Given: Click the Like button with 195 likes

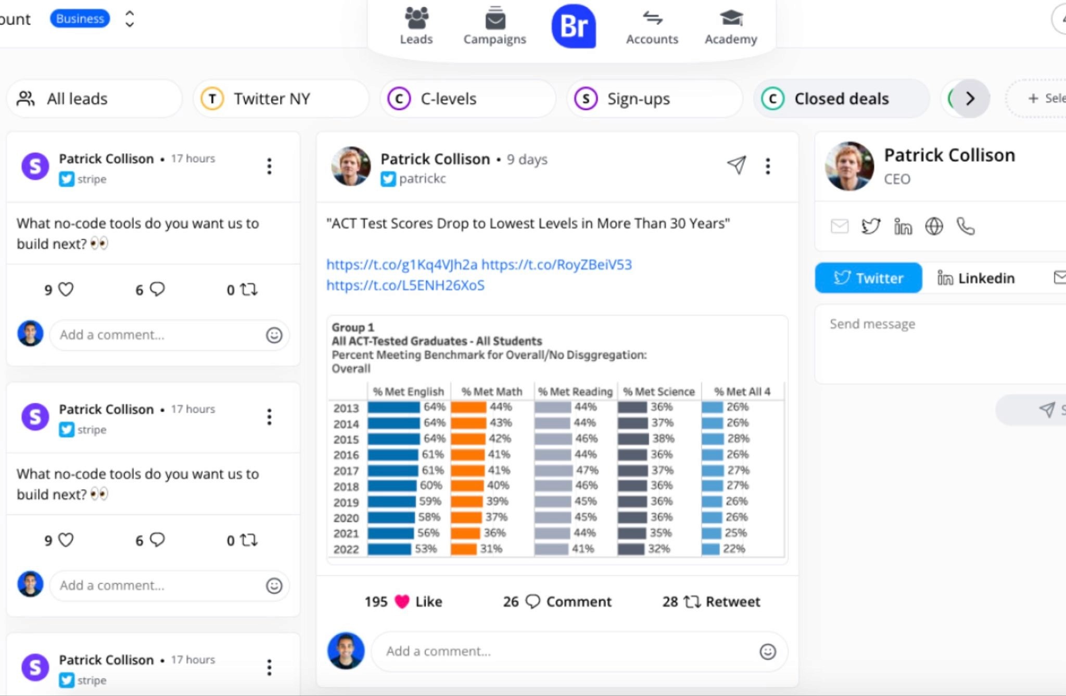Looking at the screenshot, I should tap(403, 602).
